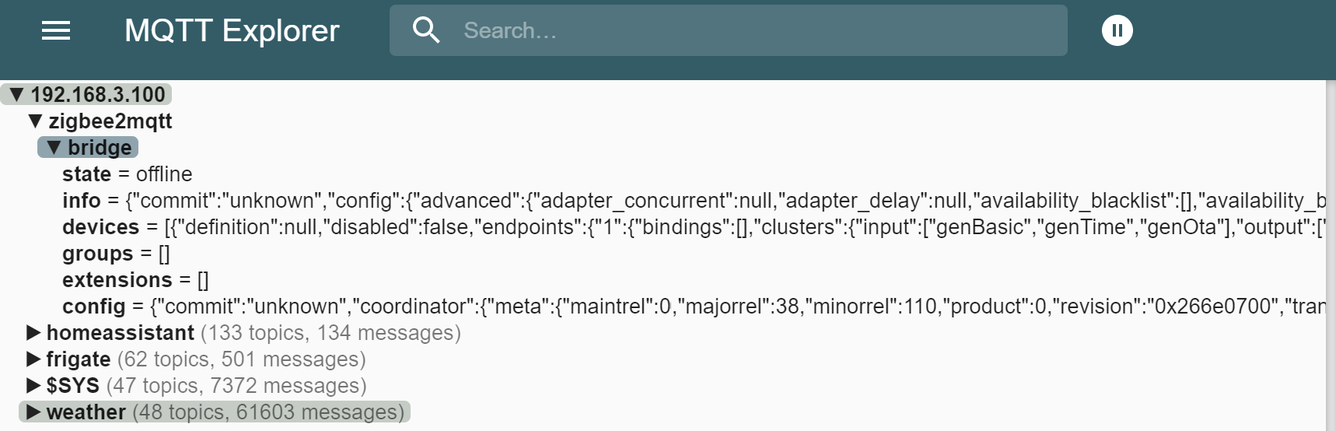Collapse the bridge topic
Screen dimensions: 1336x431
click(54, 148)
